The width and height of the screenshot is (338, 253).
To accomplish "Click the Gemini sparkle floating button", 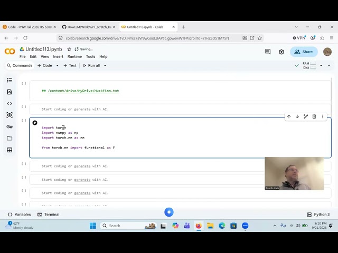I will click(x=169, y=212).
